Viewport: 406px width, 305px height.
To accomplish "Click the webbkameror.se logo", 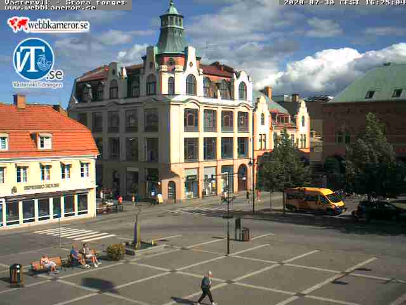I will (48, 25).
